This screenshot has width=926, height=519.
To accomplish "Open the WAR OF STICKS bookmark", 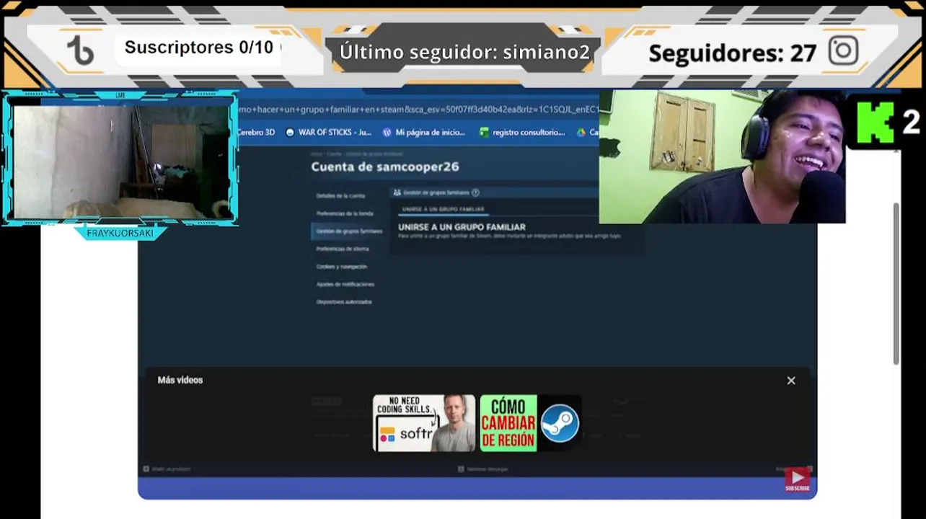I will [329, 133].
